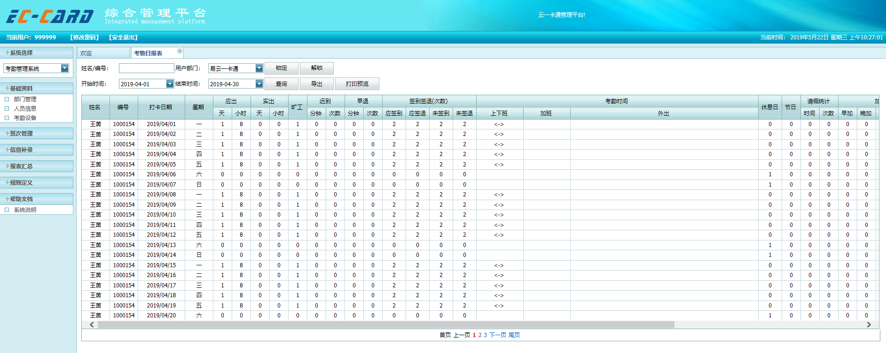Expand the 规则定义 section
Viewport: 886px width, 353px height.
[37, 183]
